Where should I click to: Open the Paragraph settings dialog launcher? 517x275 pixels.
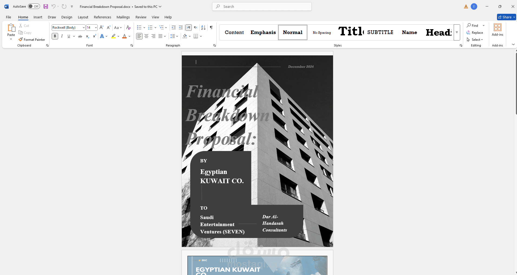point(215,45)
